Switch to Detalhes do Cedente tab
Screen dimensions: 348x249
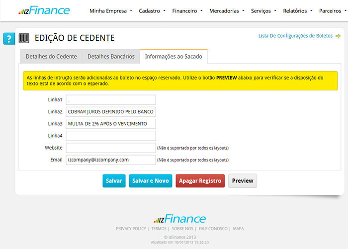(51, 57)
